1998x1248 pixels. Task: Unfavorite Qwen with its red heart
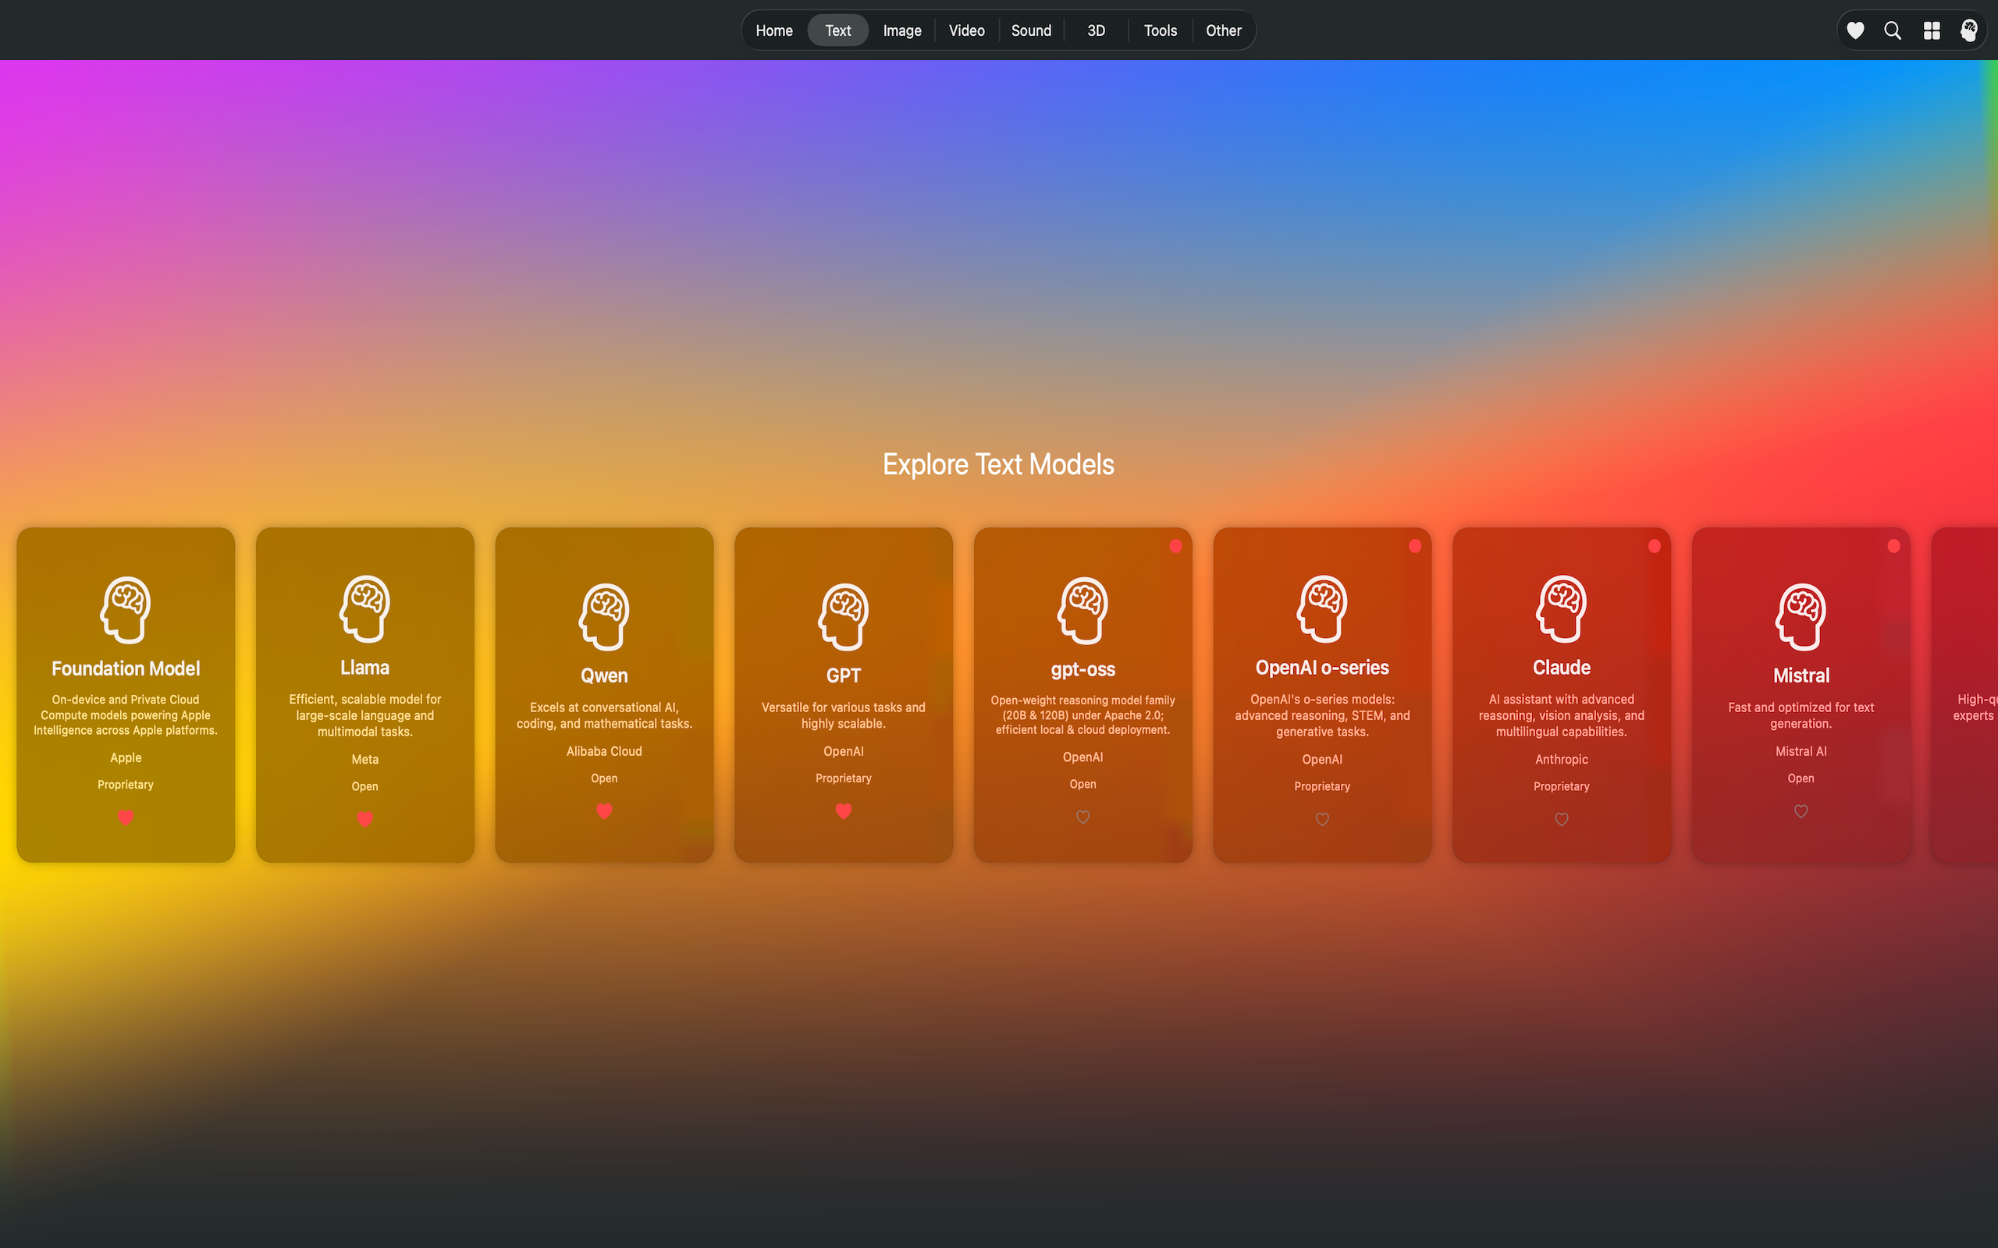604,810
